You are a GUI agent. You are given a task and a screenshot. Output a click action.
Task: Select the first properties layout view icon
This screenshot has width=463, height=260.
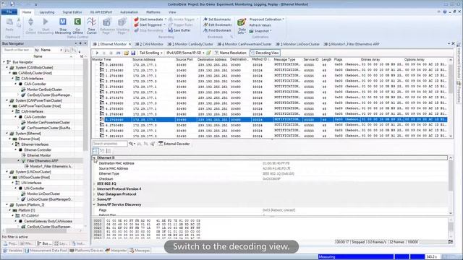pos(95,151)
